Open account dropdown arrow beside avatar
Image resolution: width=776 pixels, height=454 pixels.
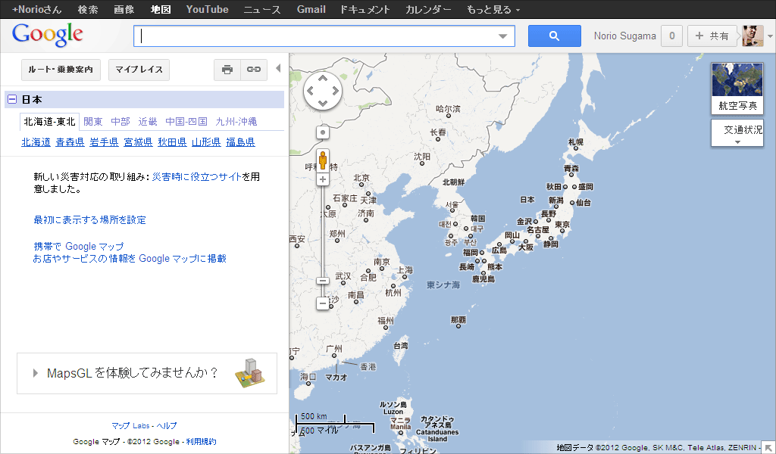[770, 36]
